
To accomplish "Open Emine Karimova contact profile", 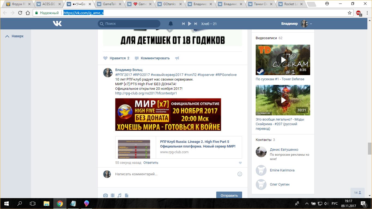I will pyautogui.click(x=282, y=170).
